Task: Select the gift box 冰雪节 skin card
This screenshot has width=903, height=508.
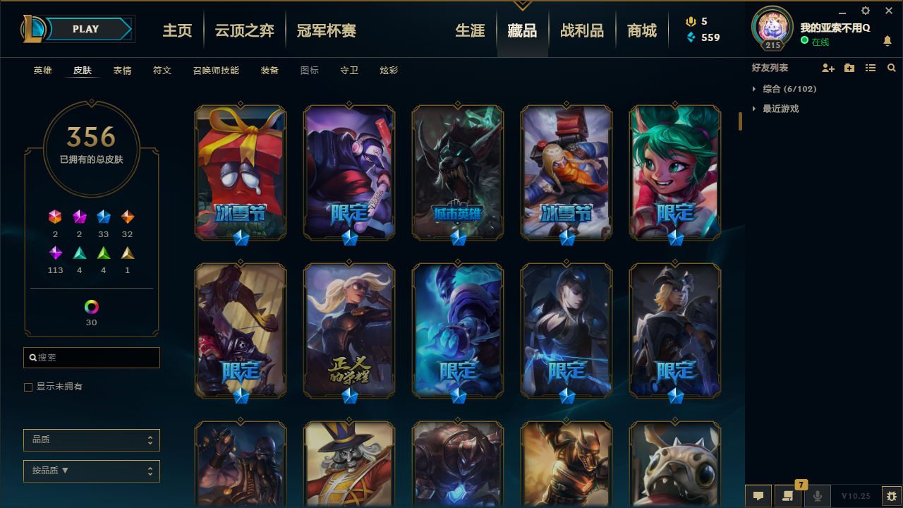Action: coord(241,173)
